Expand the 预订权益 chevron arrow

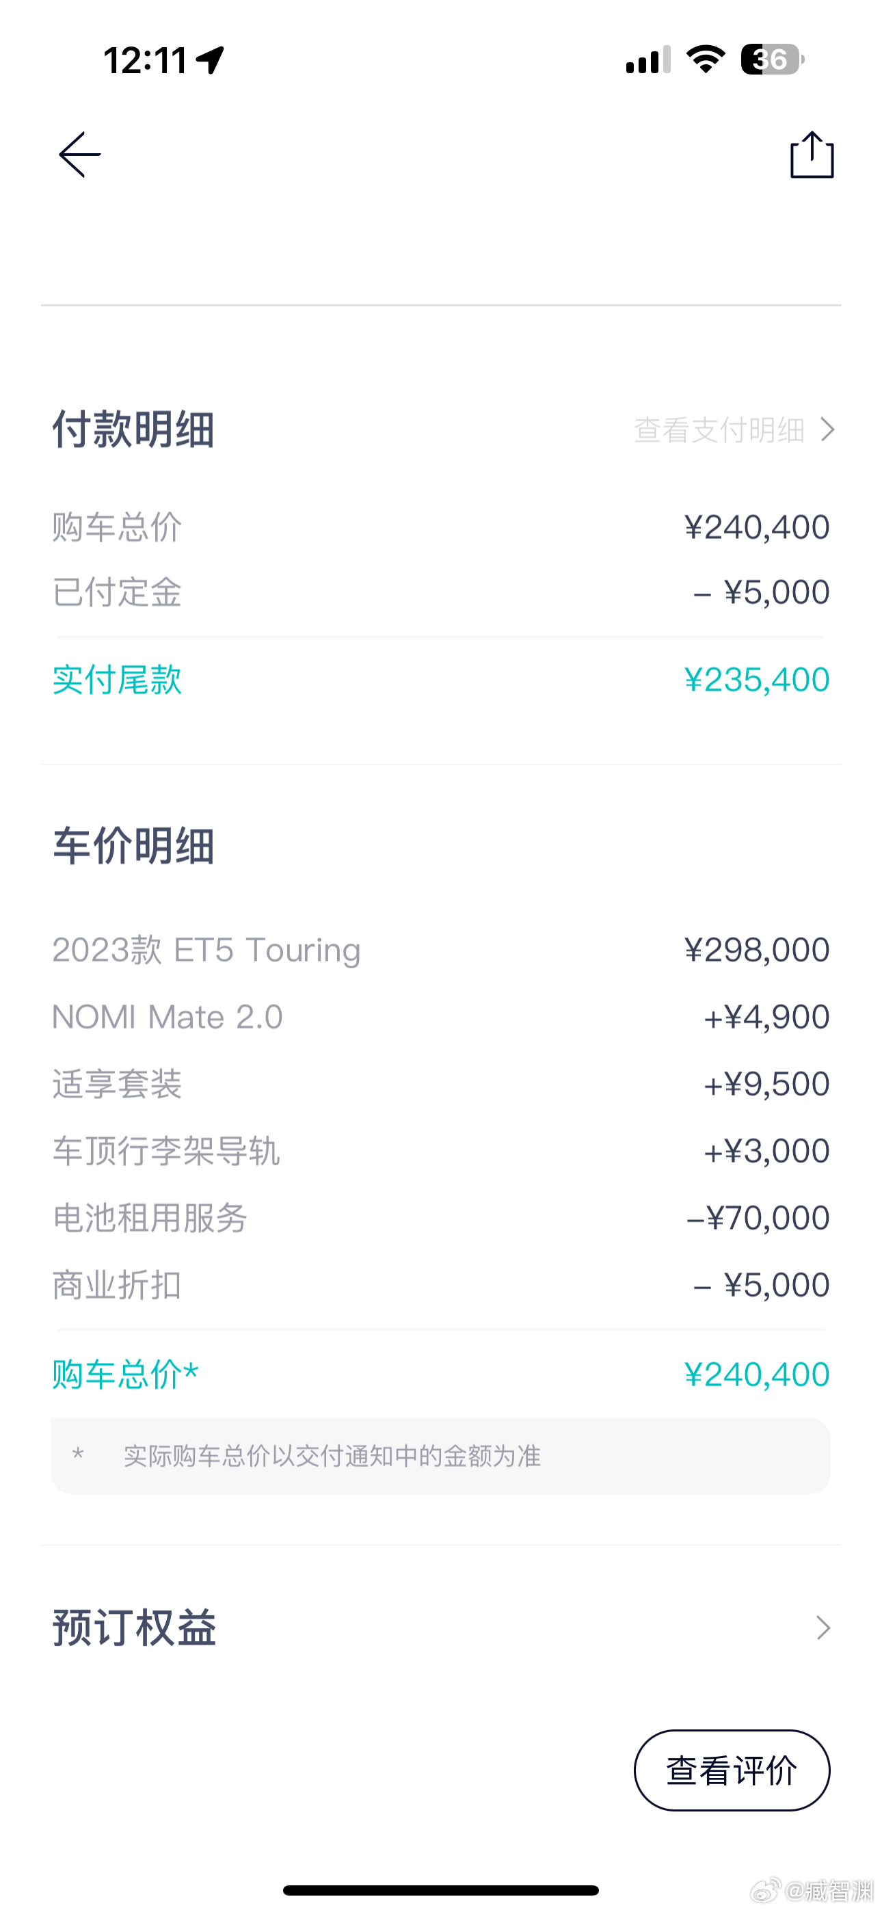[x=823, y=1627]
